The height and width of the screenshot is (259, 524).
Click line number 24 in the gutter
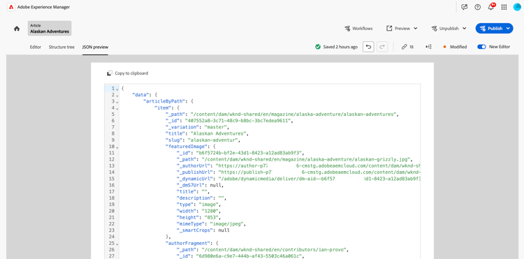pyautogui.click(x=112, y=237)
